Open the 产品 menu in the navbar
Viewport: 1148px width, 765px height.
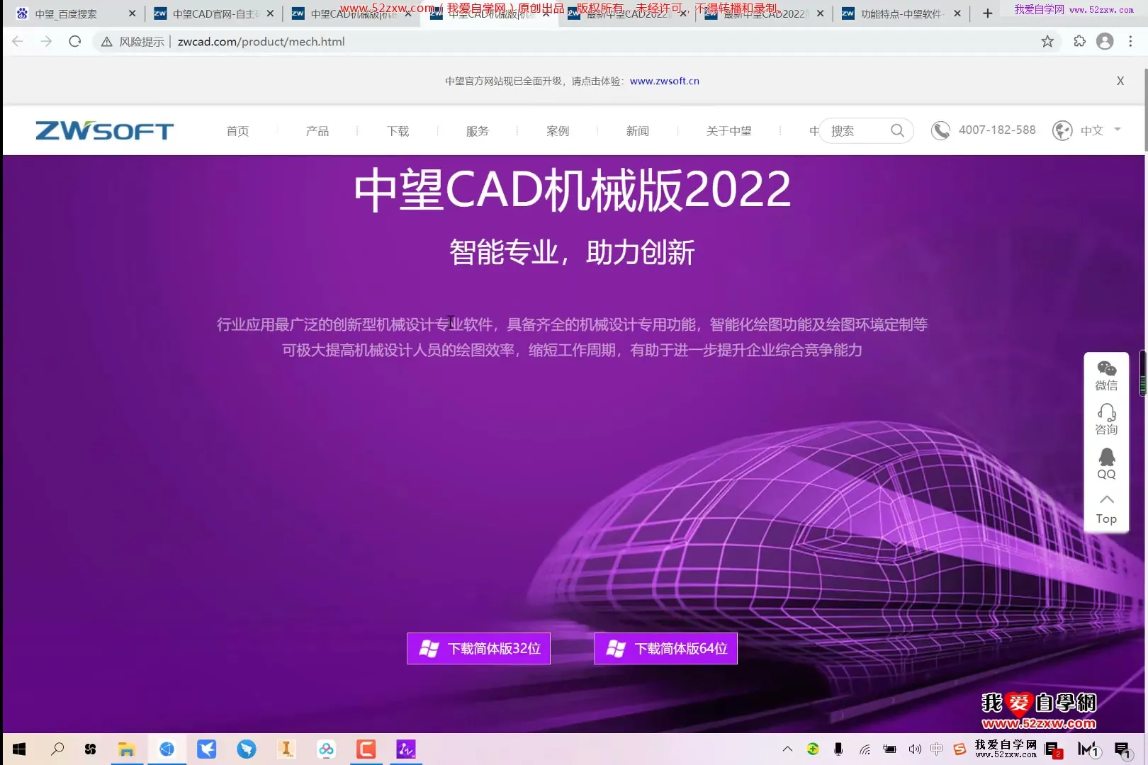317,130
